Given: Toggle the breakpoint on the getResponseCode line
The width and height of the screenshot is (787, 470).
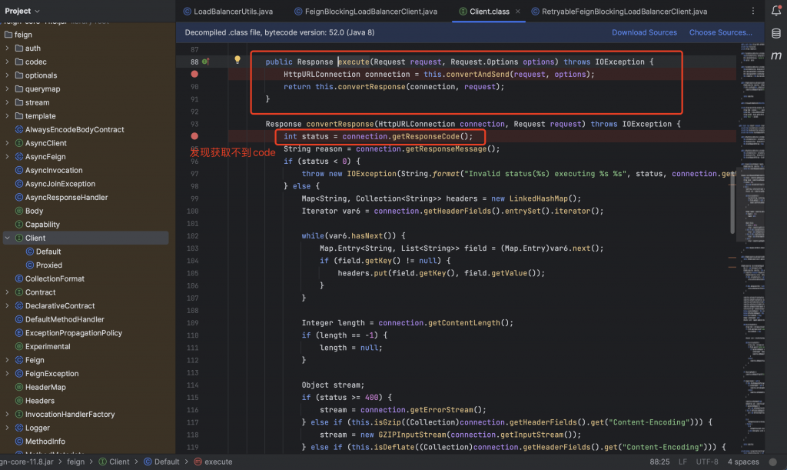Looking at the screenshot, I should 194,136.
